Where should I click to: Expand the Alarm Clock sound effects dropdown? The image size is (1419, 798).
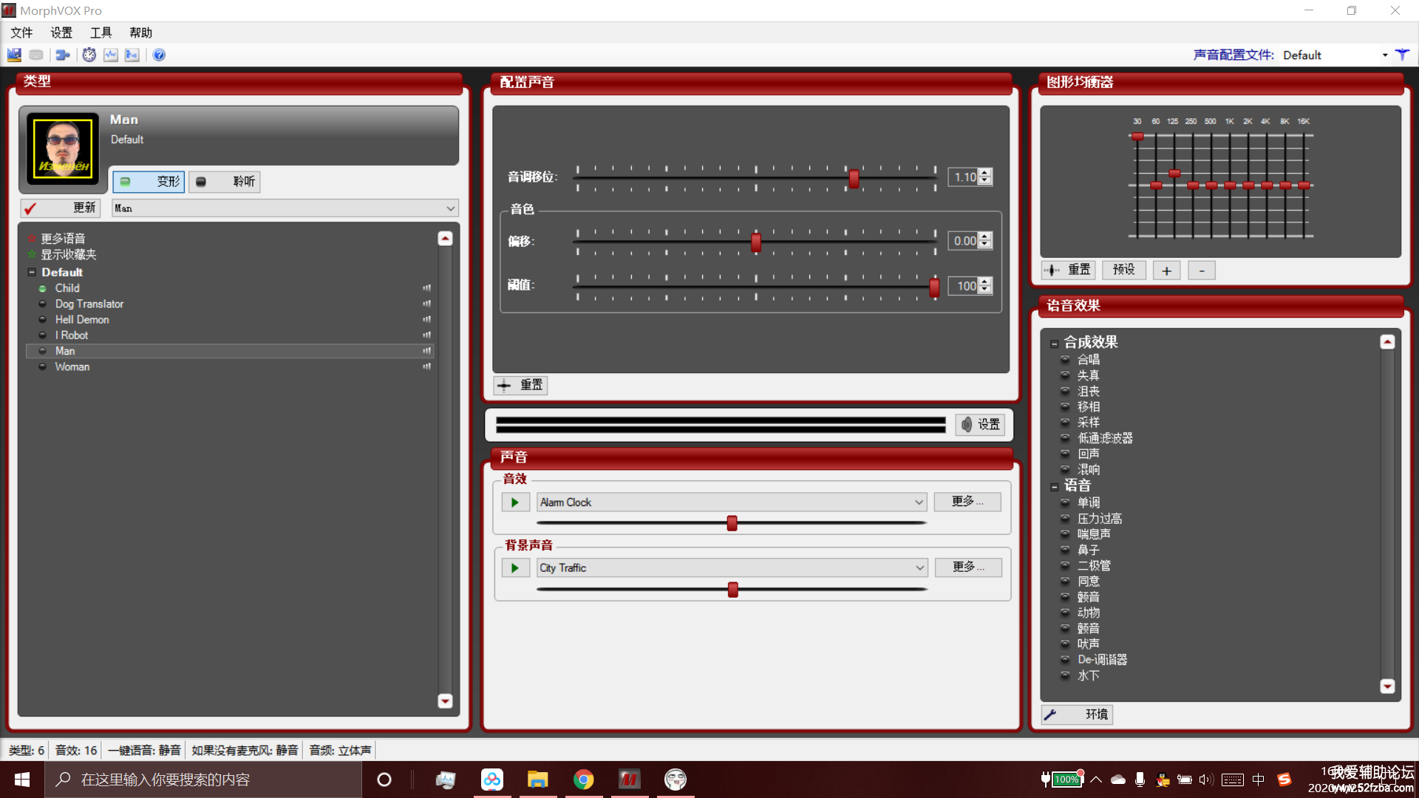tap(919, 502)
